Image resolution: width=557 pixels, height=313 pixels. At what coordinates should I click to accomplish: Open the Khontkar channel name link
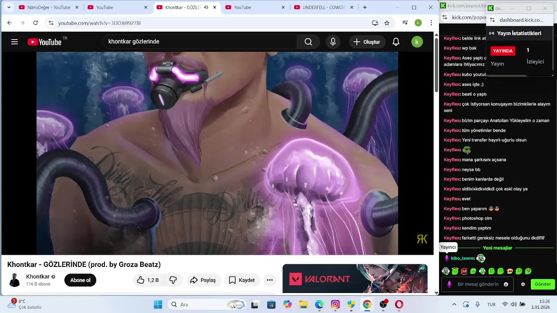(x=38, y=276)
